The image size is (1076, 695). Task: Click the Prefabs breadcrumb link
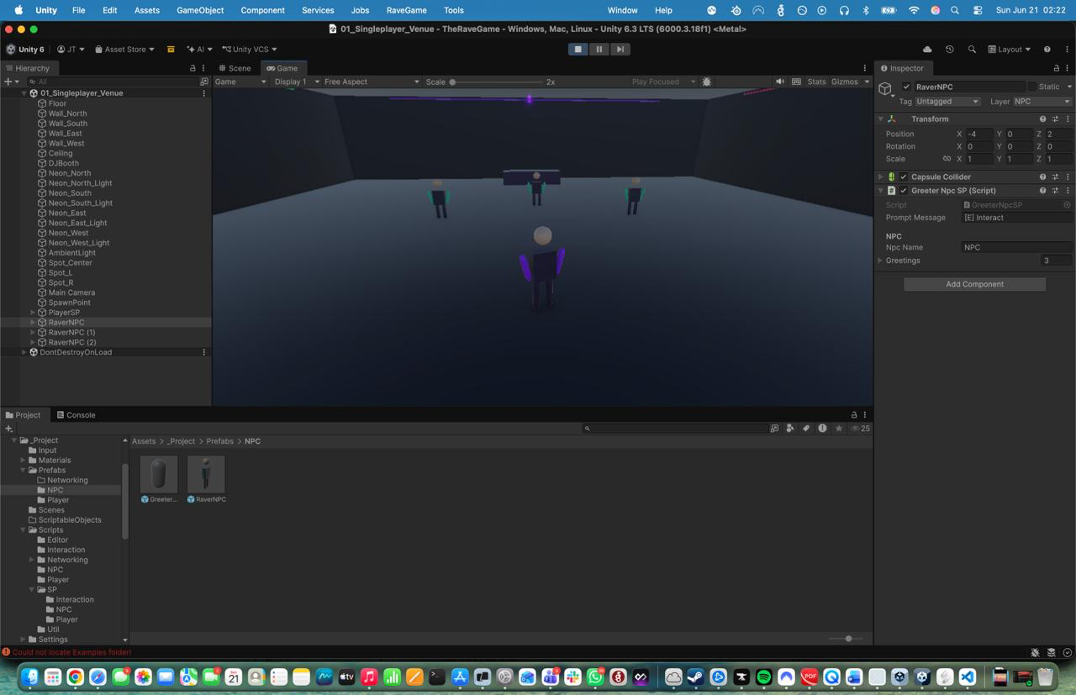(x=219, y=441)
